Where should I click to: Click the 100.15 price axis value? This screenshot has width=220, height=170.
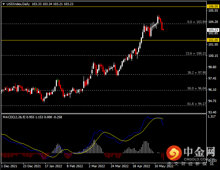tap(213, 56)
